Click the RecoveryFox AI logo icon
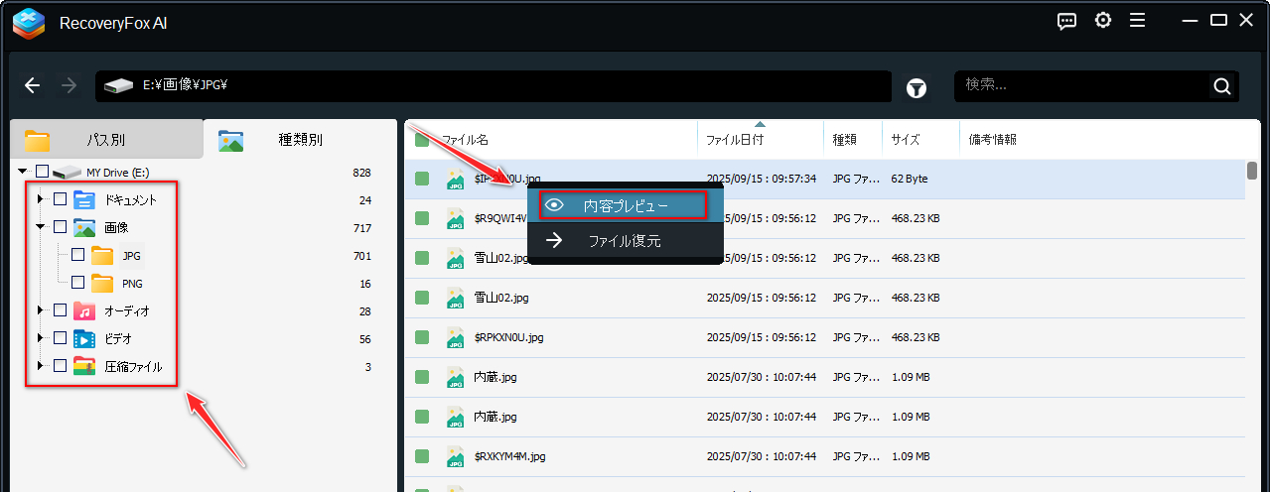The height and width of the screenshot is (492, 1270). tap(28, 22)
